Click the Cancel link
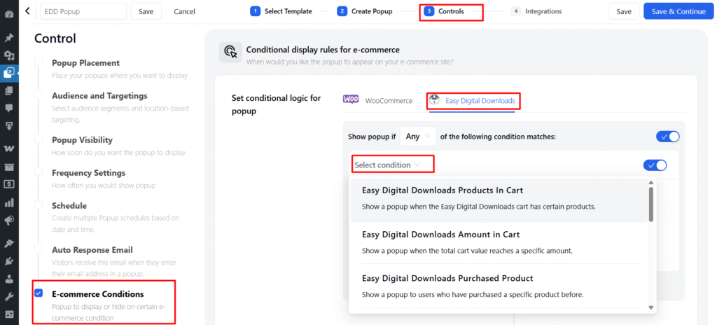This screenshot has height=325, width=717. pos(184,11)
